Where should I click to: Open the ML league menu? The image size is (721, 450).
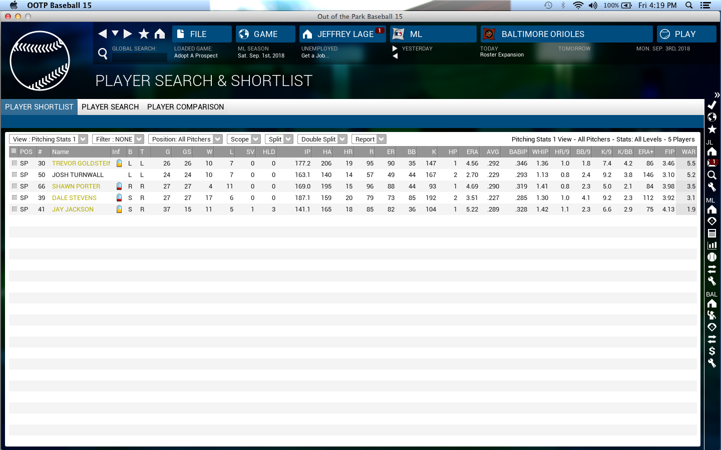pyautogui.click(x=433, y=34)
